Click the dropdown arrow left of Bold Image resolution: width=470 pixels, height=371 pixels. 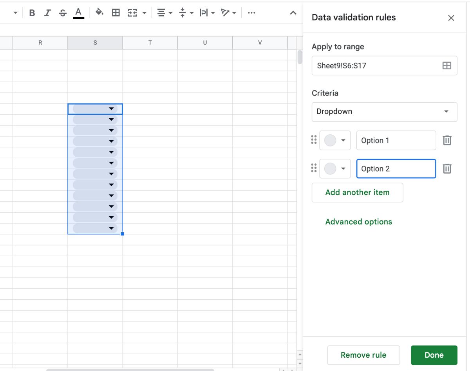[x=16, y=13]
